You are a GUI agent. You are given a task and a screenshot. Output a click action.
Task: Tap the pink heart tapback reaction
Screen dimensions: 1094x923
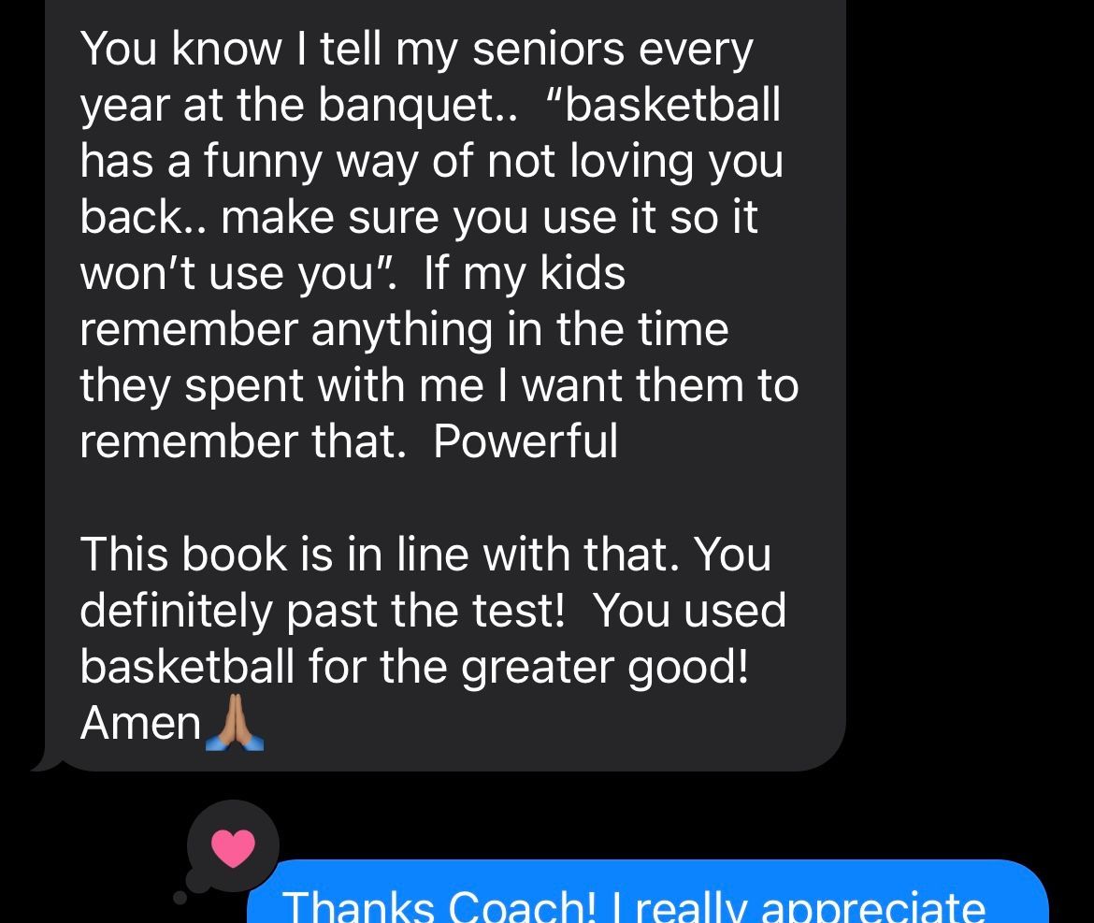pyautogui.click(x=233, y=847)
